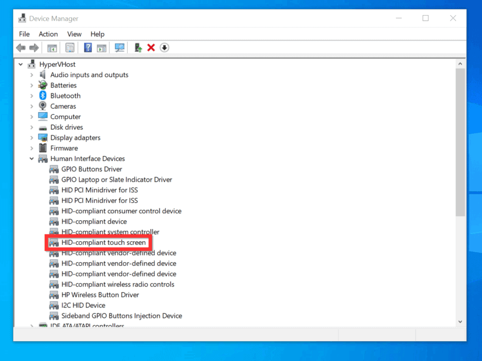Collapse the Human Interface Devices category
This screenshot has height=361, width=482.
coord(32,159)
